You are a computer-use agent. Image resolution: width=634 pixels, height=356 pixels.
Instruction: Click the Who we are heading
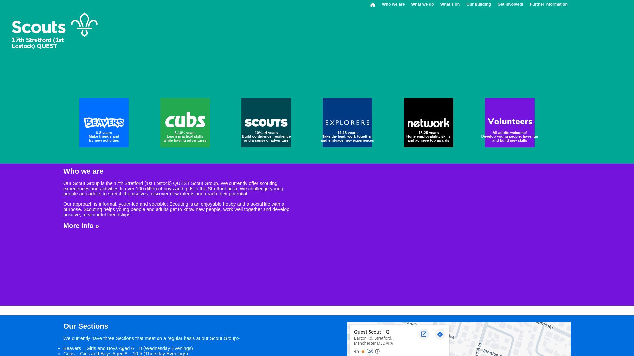[x=83, y=171]
